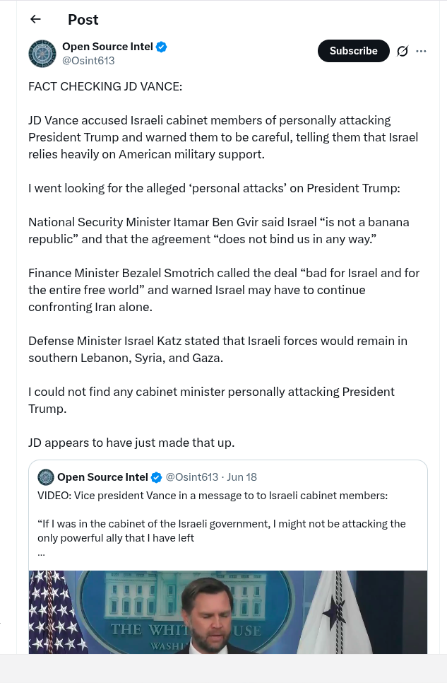Open @Osint613 handle in quoted post
Image resolution: width=447 pixels, height=683 pixels.
192,477
